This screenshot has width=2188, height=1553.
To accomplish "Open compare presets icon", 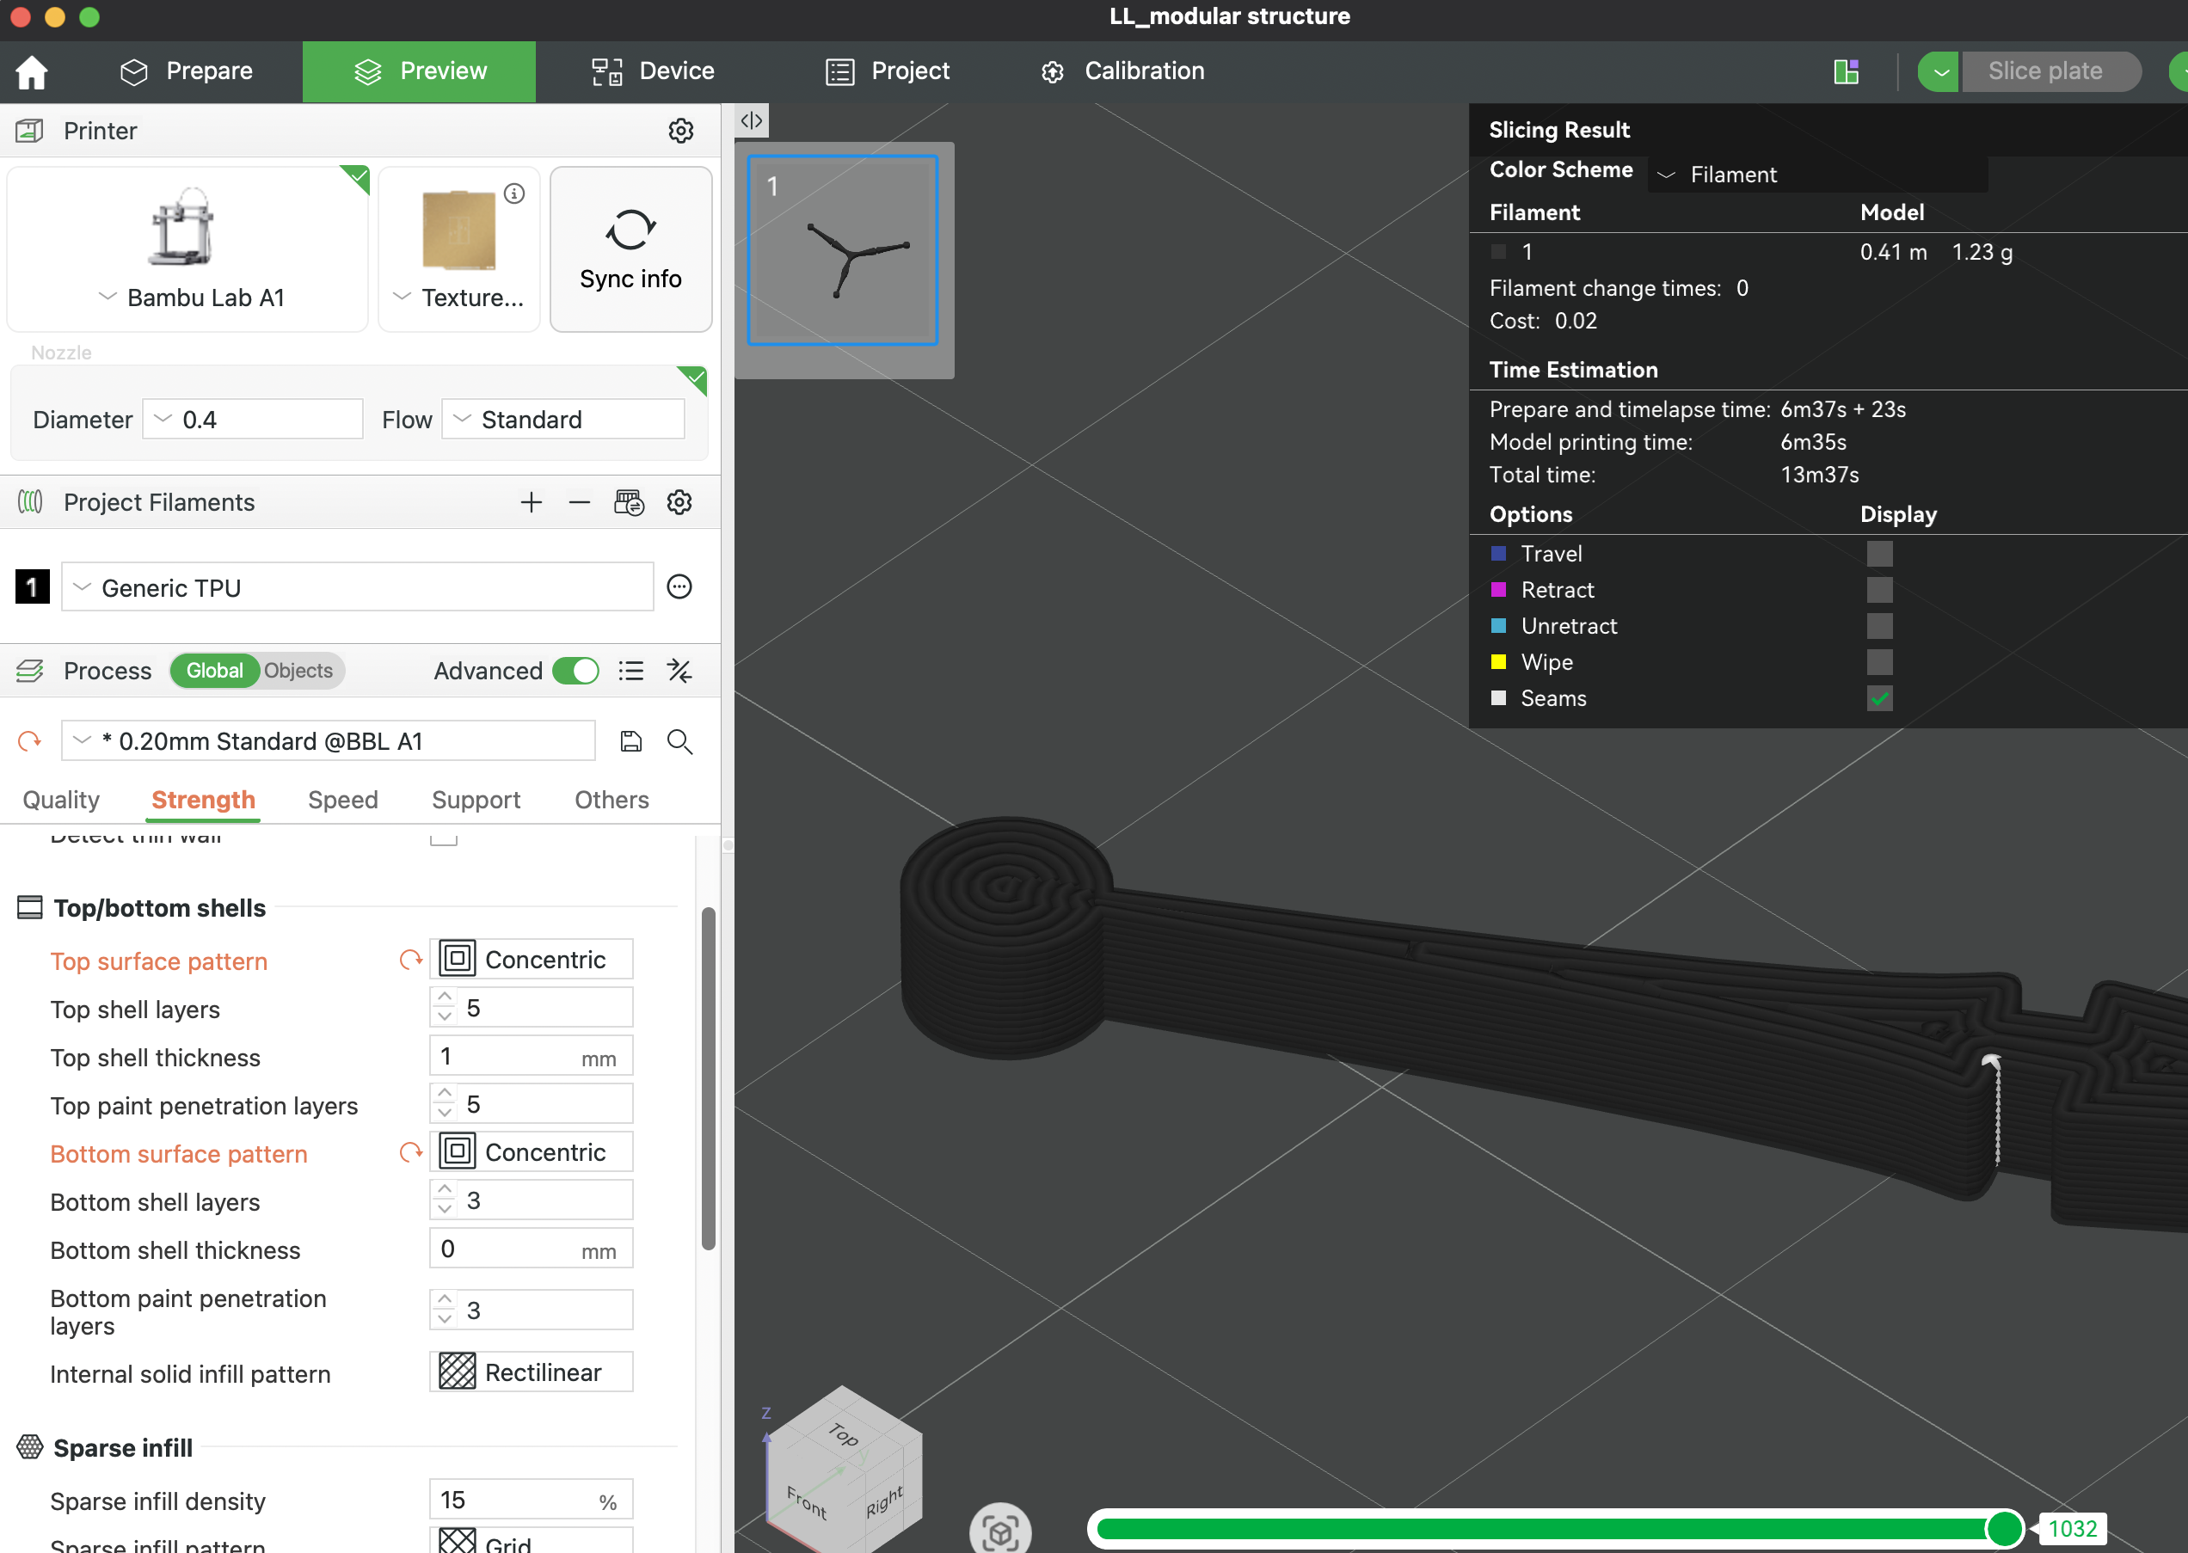I will tap(679, 671).
